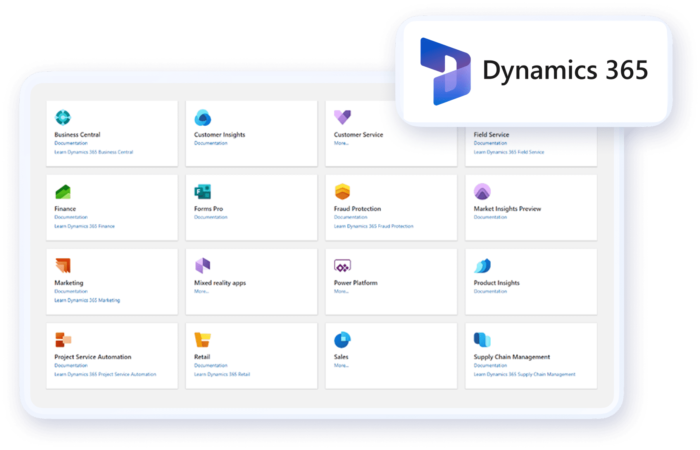Open Finance Documentation link

click(71, 217)
